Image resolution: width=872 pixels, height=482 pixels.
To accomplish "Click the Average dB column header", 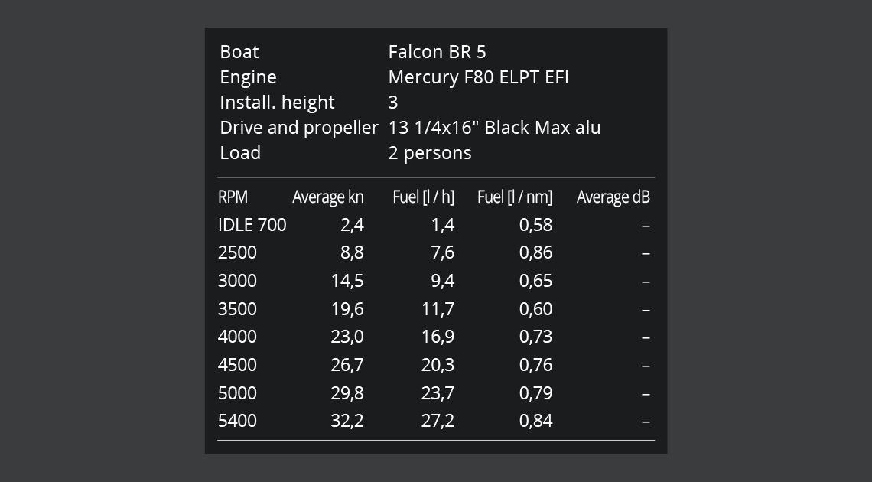I will click(x=613, y=197).
